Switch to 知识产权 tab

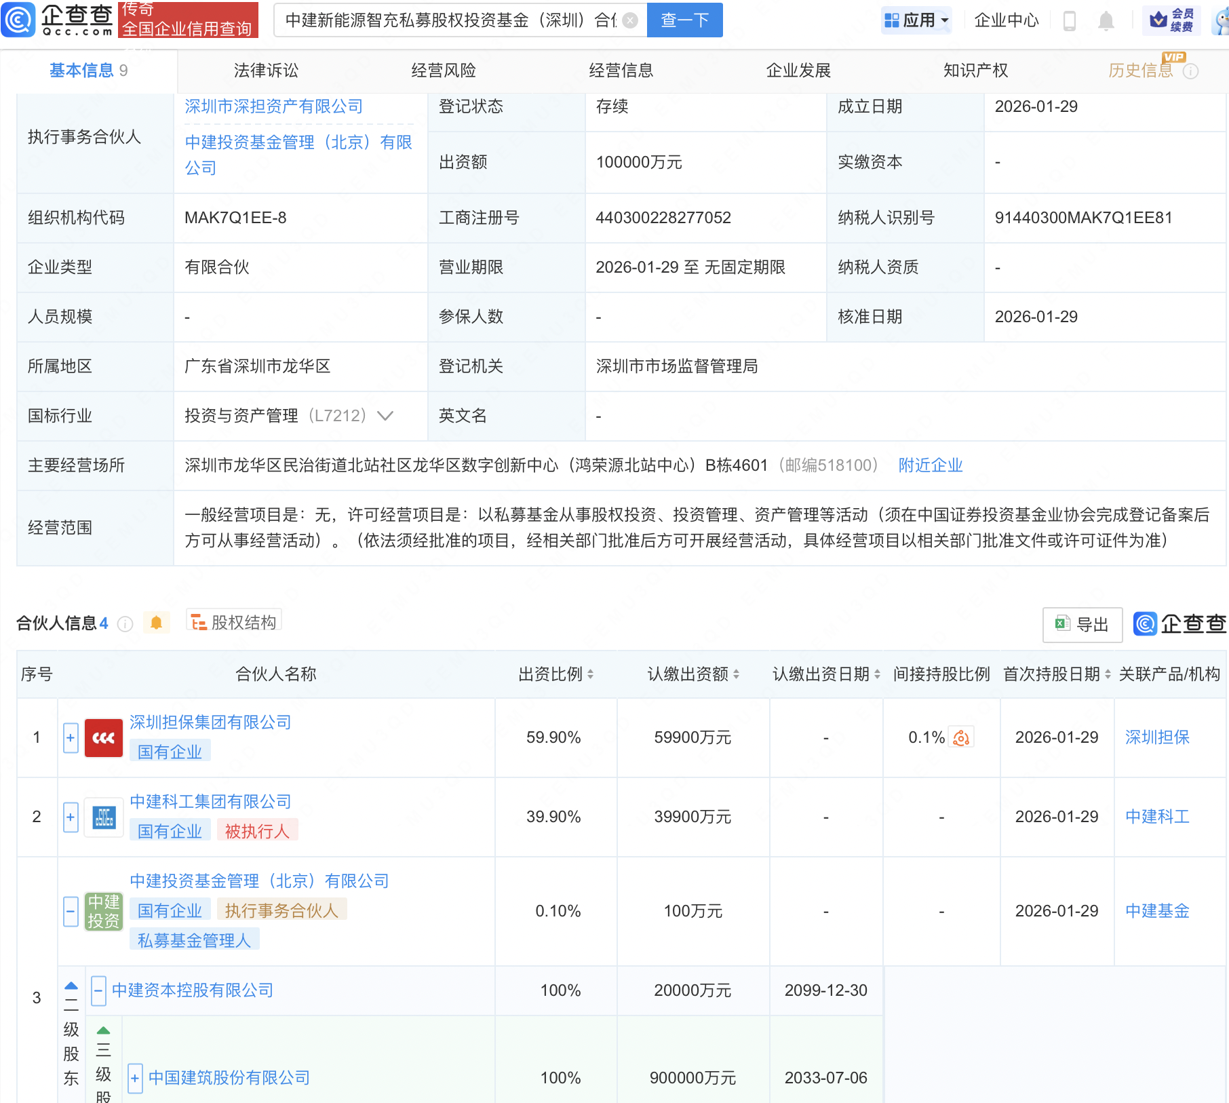pos(975,71)
